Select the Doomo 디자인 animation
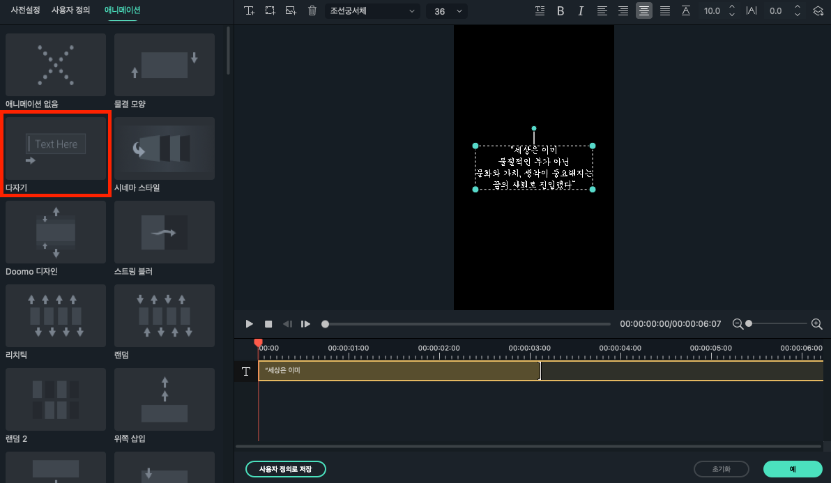The height and width of the screenshot is (483, 831). [56, 232]
